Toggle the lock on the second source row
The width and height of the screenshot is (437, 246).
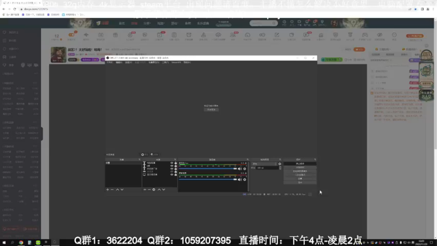pyautogui.click(x=175, y=166)
